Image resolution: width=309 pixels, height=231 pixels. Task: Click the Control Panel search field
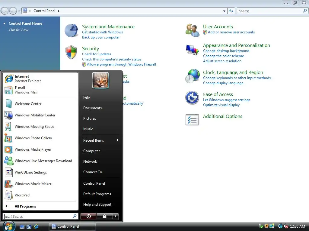point(272,11)
